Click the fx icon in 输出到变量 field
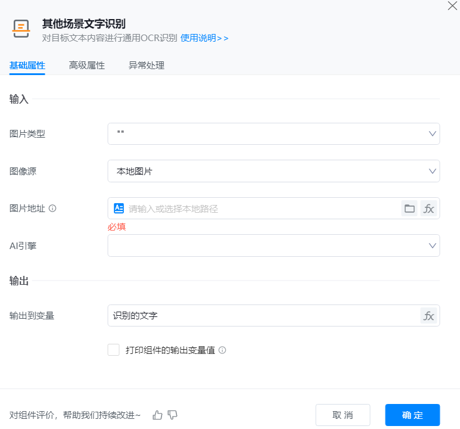Image resolution: width=460 pixels, height=429 pixels. 428,316
